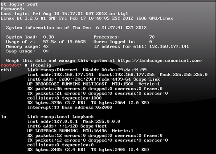Click the loopback inet addr 127.0.0.1
Screen dimensions: 216x154
coord(52,122)
